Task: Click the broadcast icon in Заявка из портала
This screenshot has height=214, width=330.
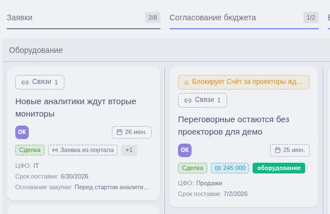Action: (x=55, y=150)
